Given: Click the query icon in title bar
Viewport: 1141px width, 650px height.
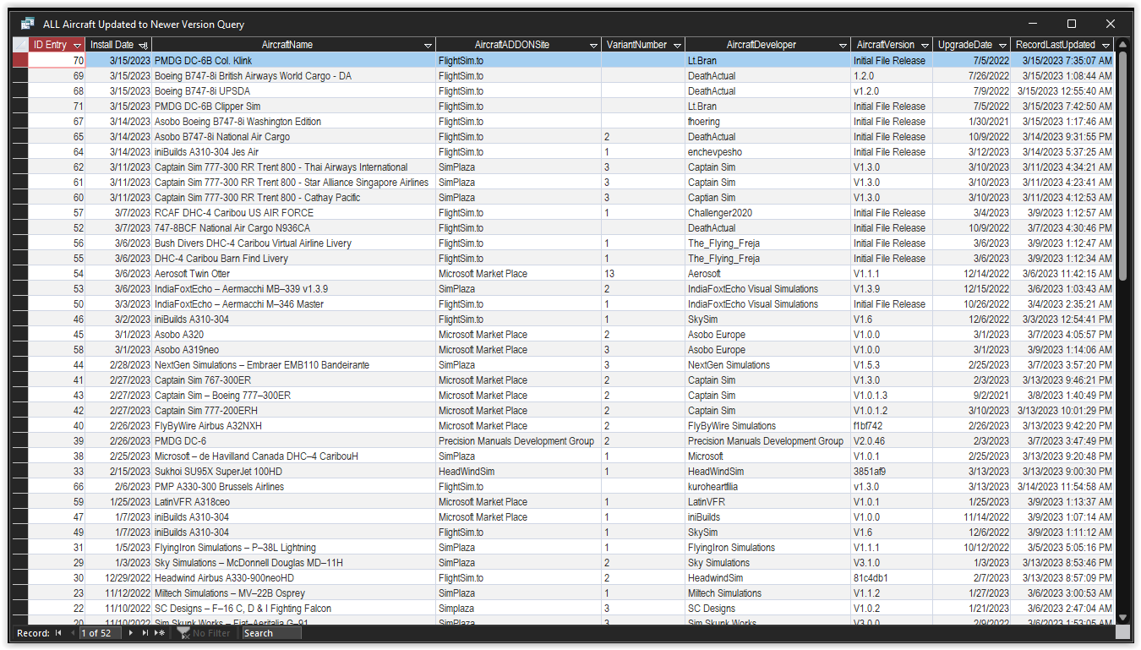Looking at the screenshot, I should pyautogui.click(x=27, y=24).
